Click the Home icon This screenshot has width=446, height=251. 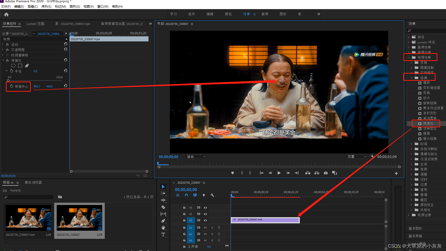[x=6, y=14]
